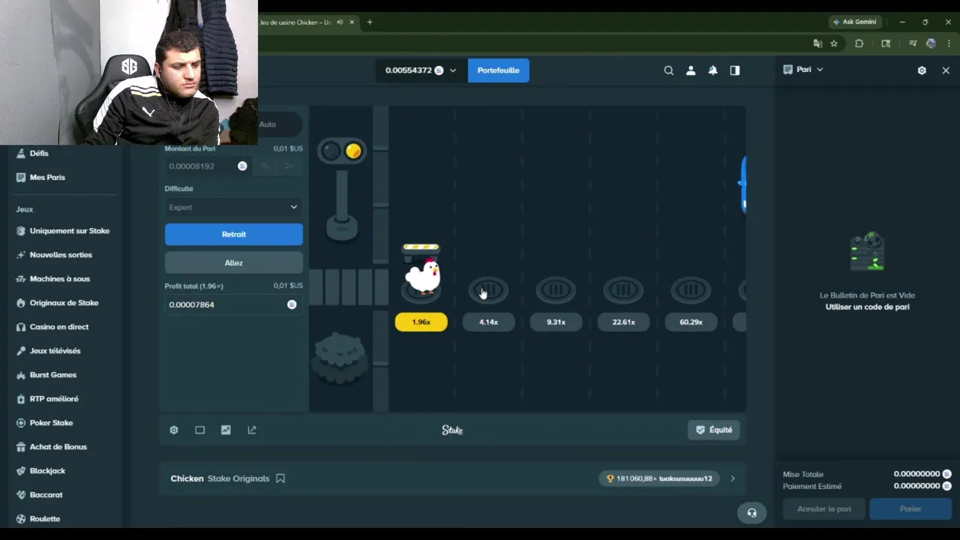
Task: Expand the Chicken game info chevron
Action: click(x=733, y=478)
